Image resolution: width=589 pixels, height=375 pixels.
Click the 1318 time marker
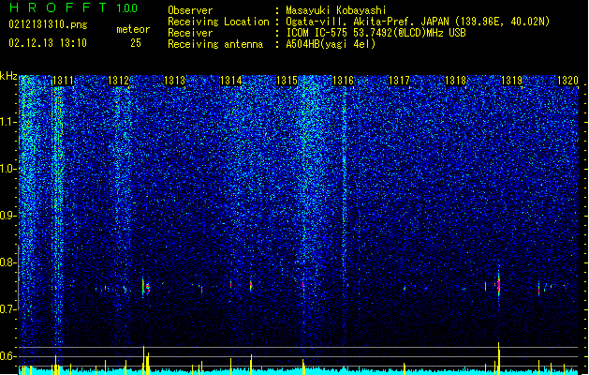[455, 81]
